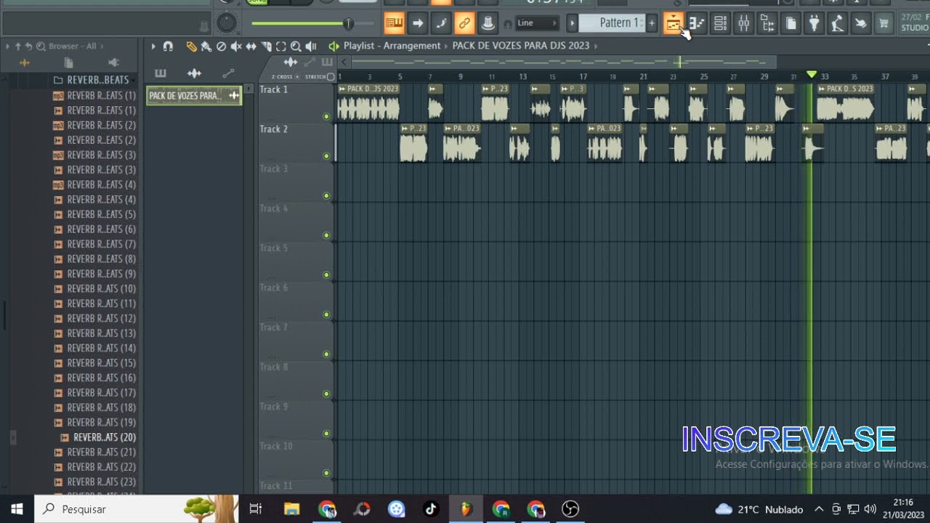Open the Playlist view from the toolbar
Screen dimensions: 930x523
[x=673, y=23]
